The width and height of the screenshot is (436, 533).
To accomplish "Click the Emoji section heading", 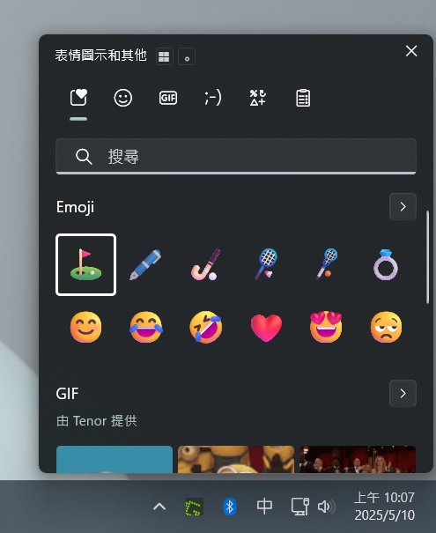I will (x=75, y=207).
